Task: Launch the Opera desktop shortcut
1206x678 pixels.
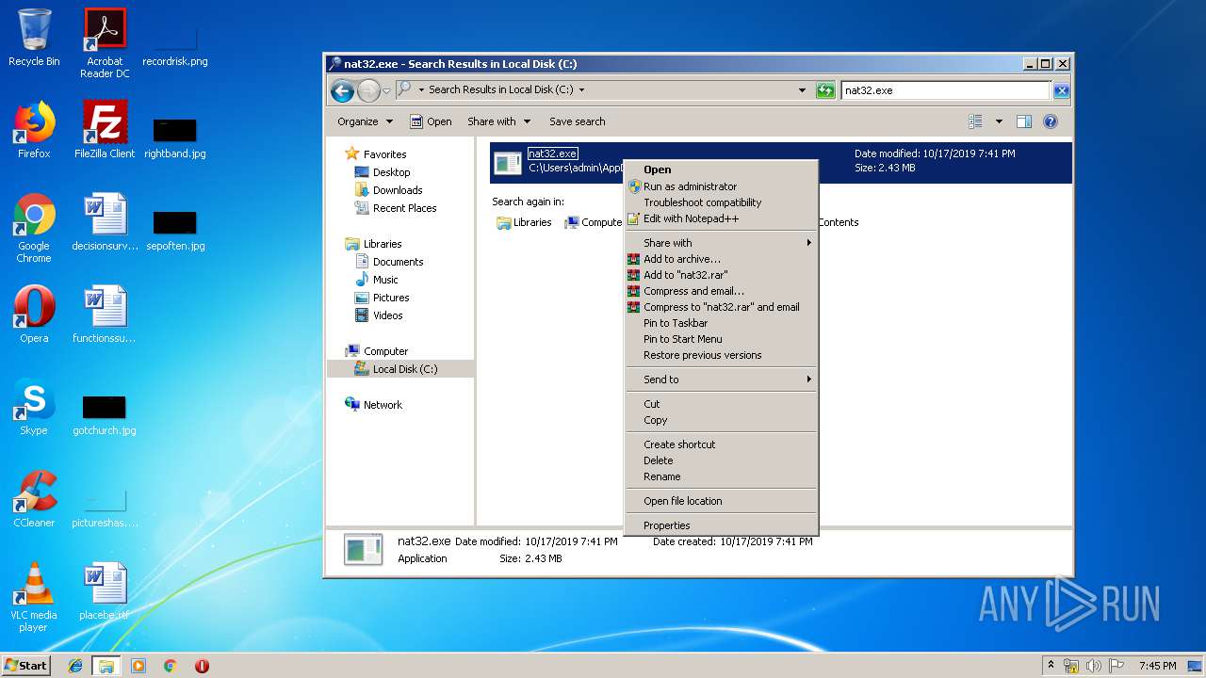Action: pos(34,315)
